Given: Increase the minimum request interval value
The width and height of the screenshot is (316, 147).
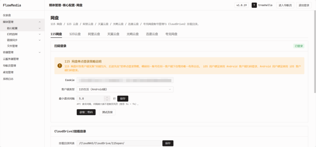Looking at the screenshot, I should [107, 97].
